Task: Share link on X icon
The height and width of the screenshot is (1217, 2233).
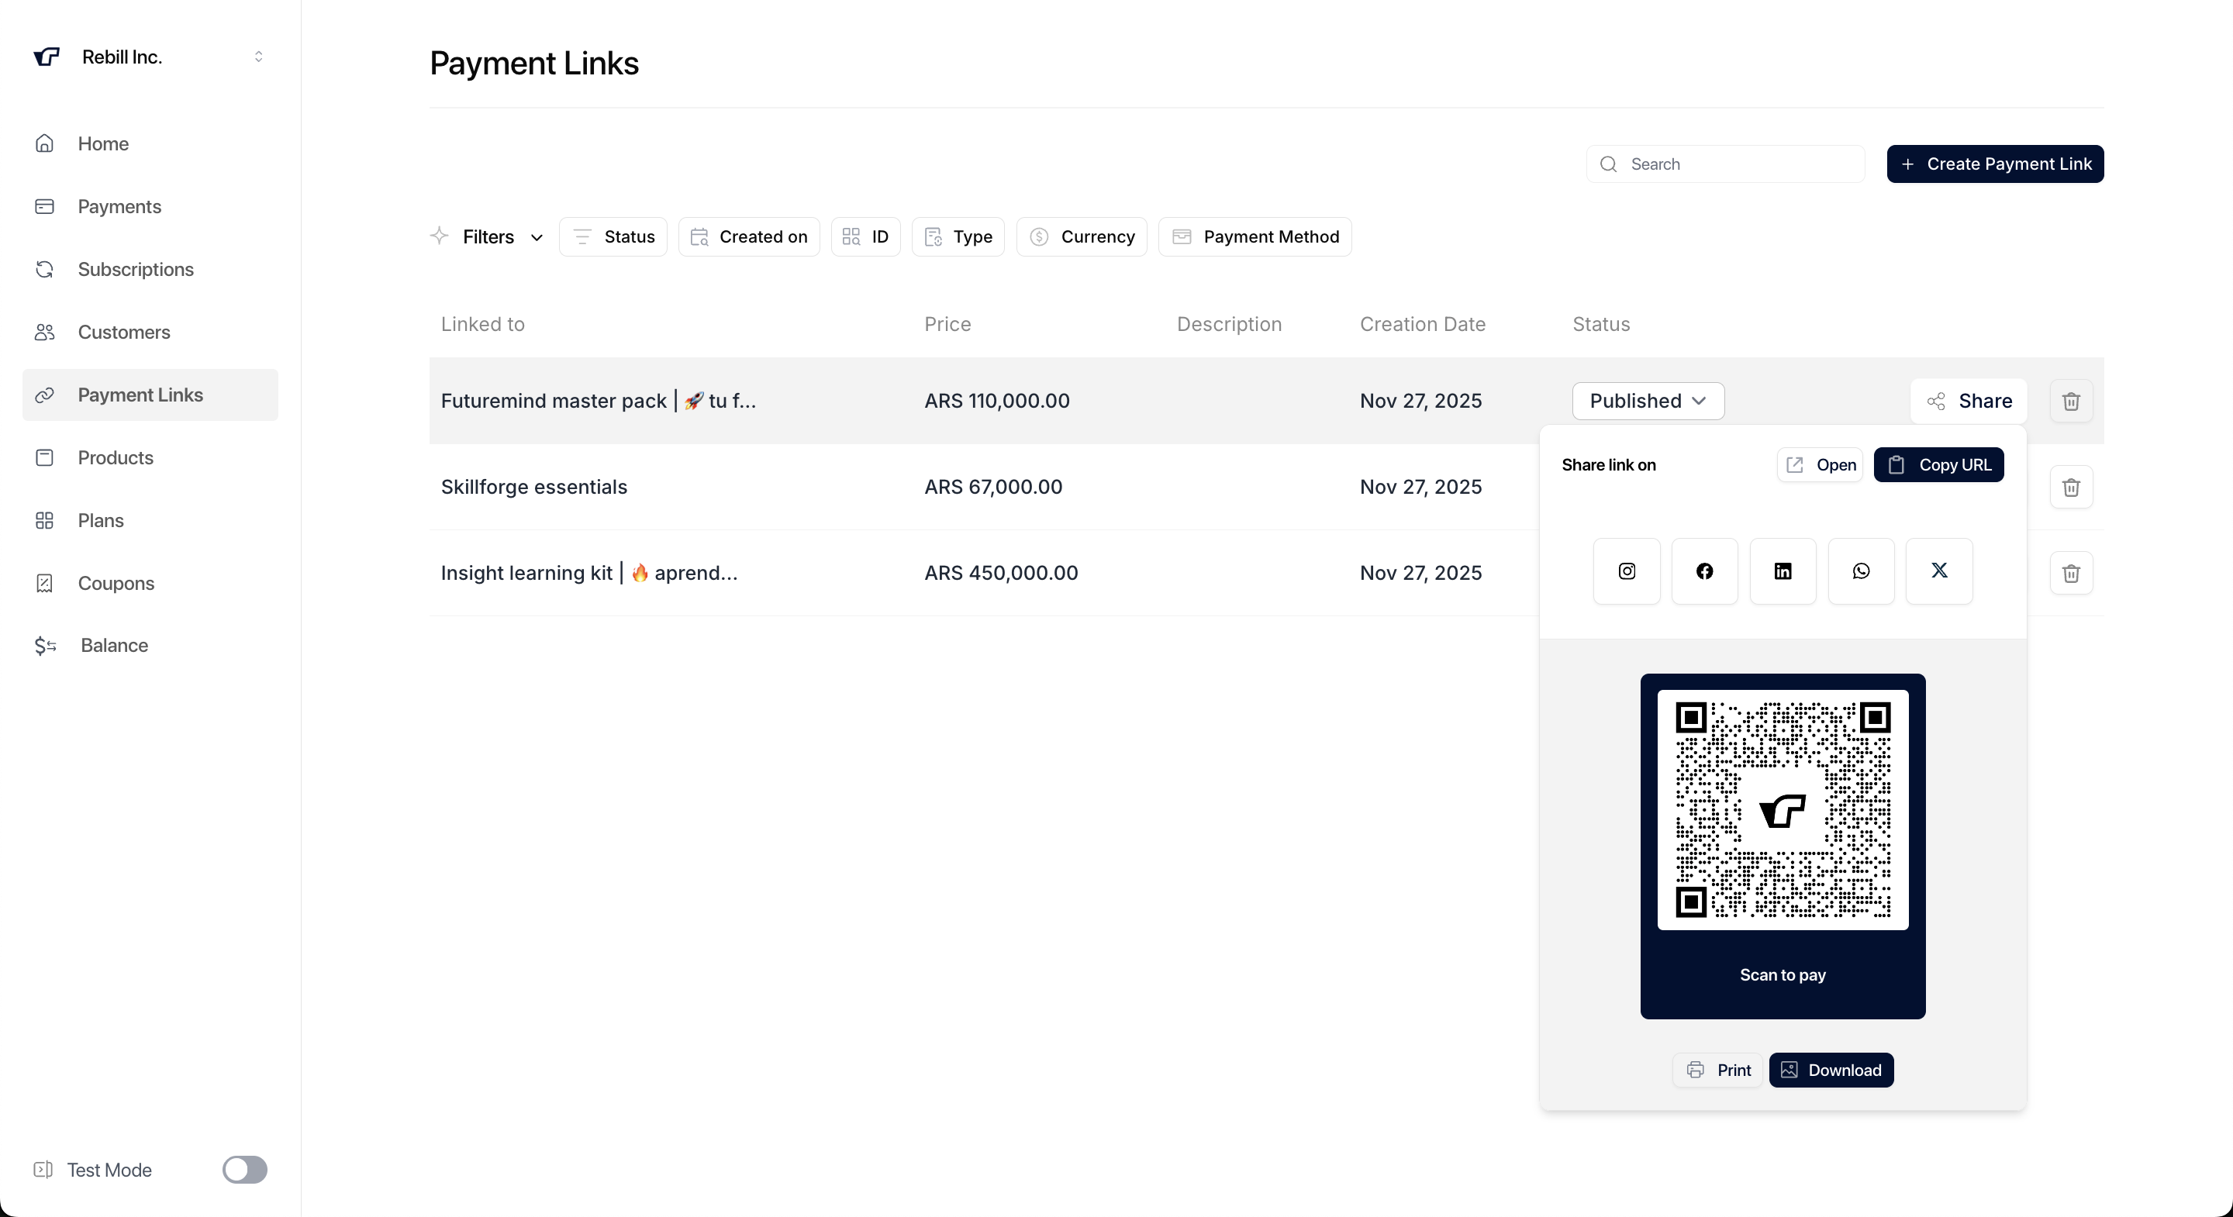Action: pyautogui.click(x=1939, y=571)
